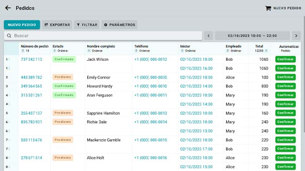Click the sort icon under Estado column

tap(54, 51)
